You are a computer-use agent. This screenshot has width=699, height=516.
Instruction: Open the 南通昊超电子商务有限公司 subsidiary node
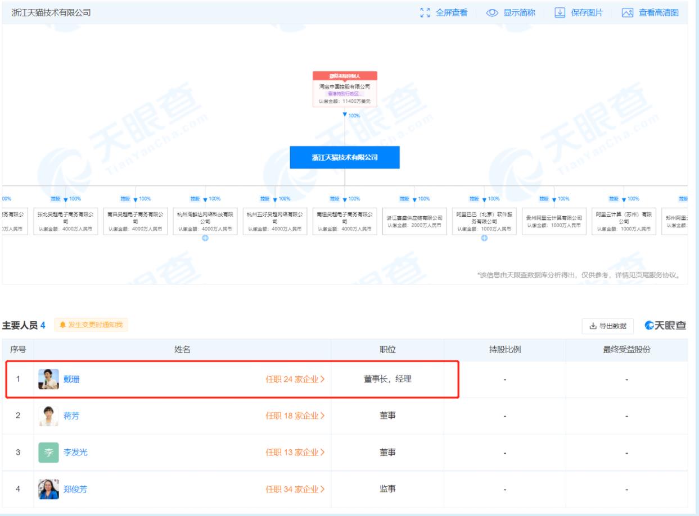(x=345, y=220)
